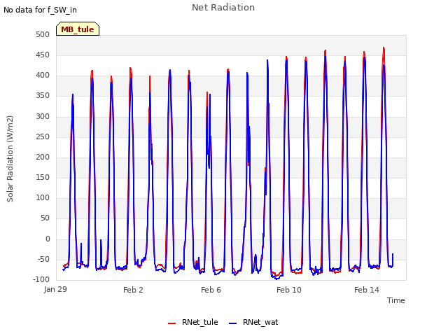Click the Feb 14 x-axis tick label
Viewport: 448px width, 336px height.
pos(367,290)
